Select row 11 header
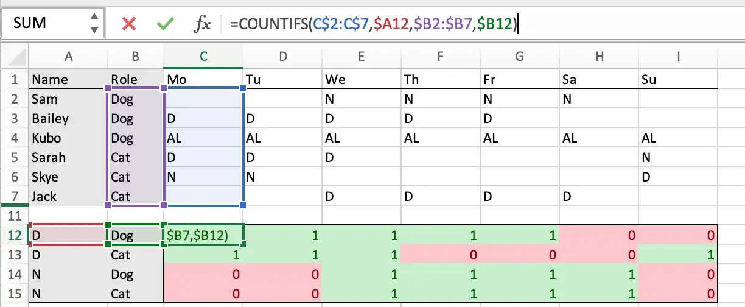The image size is (745, 307). click(x=15, y=216)
